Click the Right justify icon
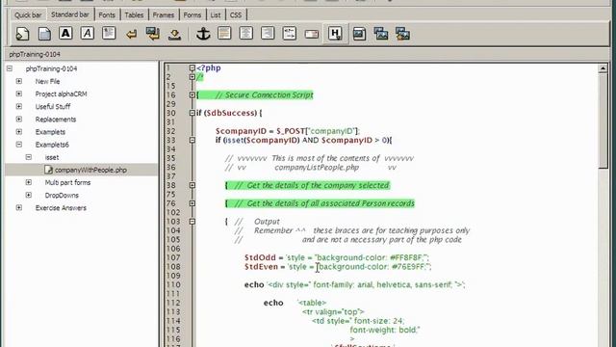This screenshot has height=347, width=616. 268,34
